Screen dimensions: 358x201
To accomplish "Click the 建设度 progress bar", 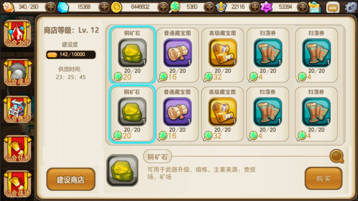I will click(x=71, y=55).
